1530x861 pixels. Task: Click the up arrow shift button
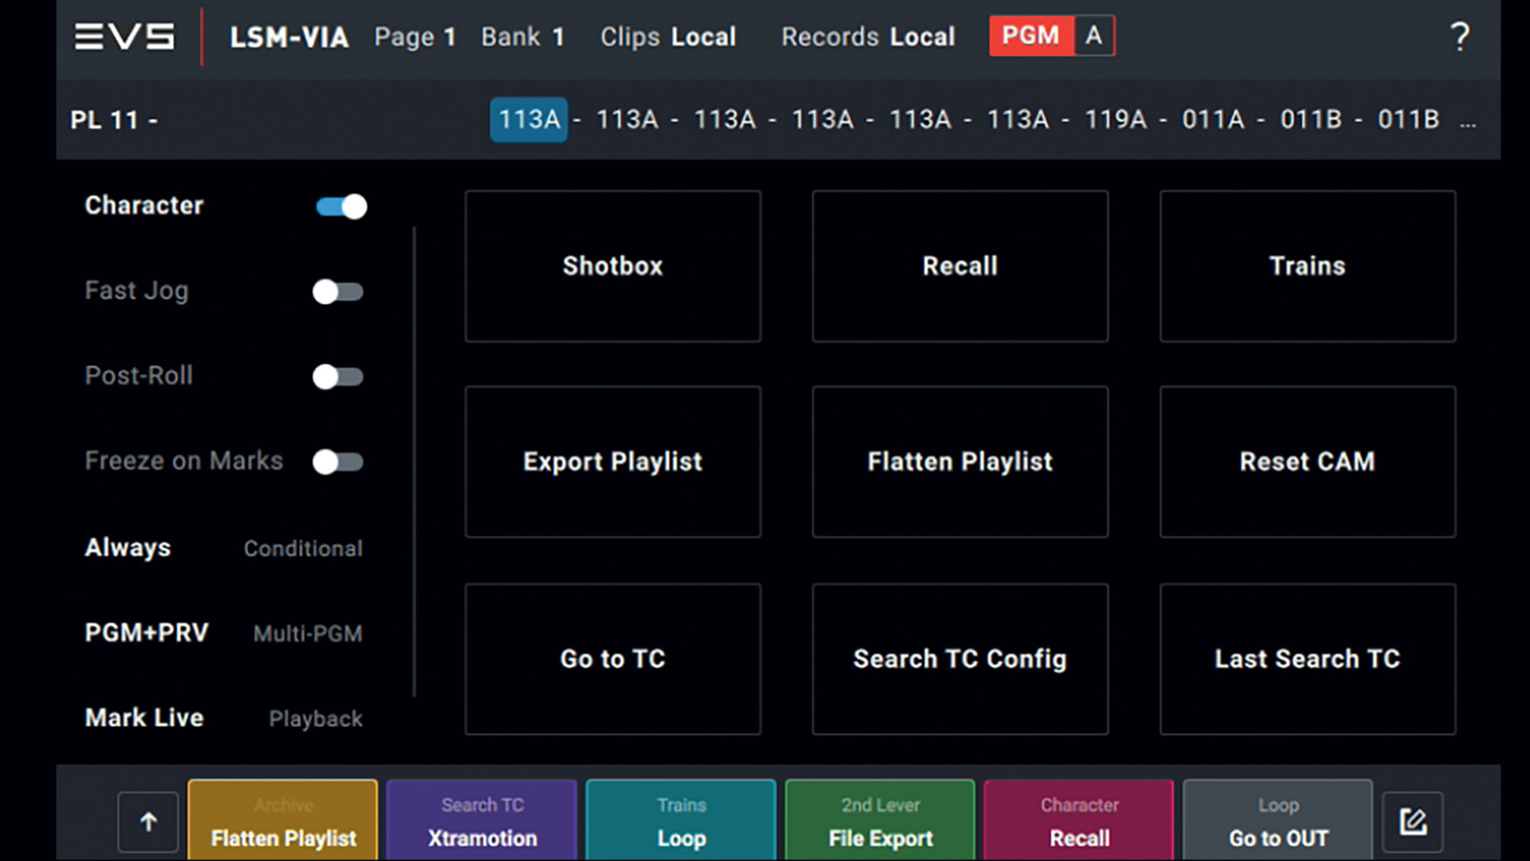tap(148, 822)
